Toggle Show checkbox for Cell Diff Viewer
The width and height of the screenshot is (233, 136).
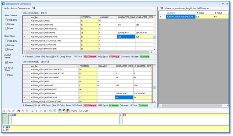(6, 62)
